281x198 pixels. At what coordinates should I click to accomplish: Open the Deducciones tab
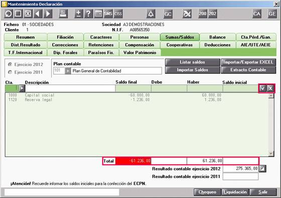pyautogui.click(x=218, y=45)
